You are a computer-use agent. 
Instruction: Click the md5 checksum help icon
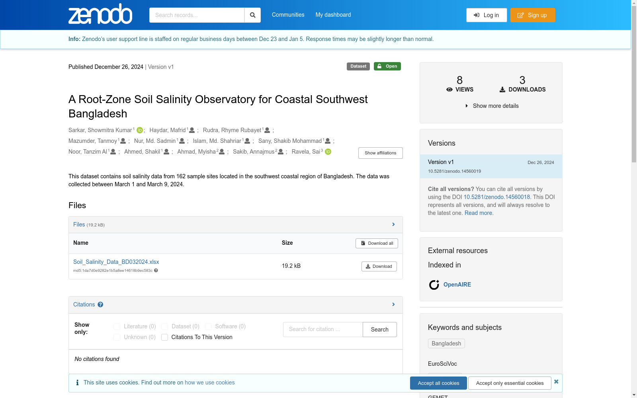point(156,271)
